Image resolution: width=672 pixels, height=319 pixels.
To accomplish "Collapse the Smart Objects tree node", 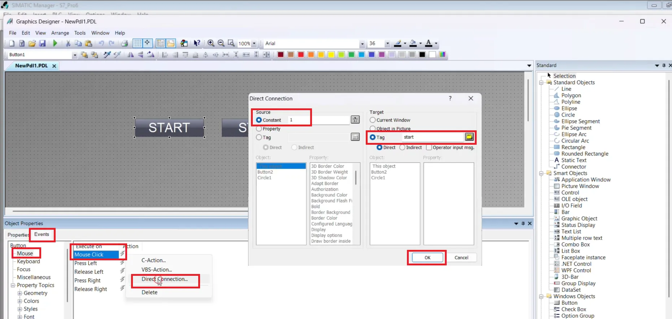I will (x=541, y=173).
